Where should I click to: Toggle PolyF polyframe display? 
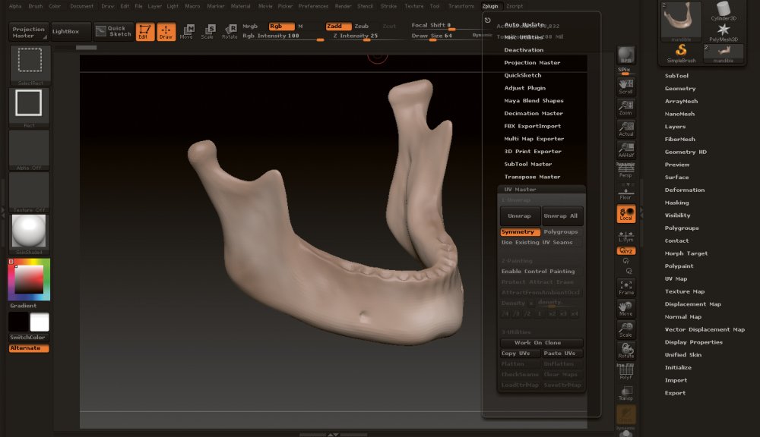pyautogui.click(x=625, y=372)
